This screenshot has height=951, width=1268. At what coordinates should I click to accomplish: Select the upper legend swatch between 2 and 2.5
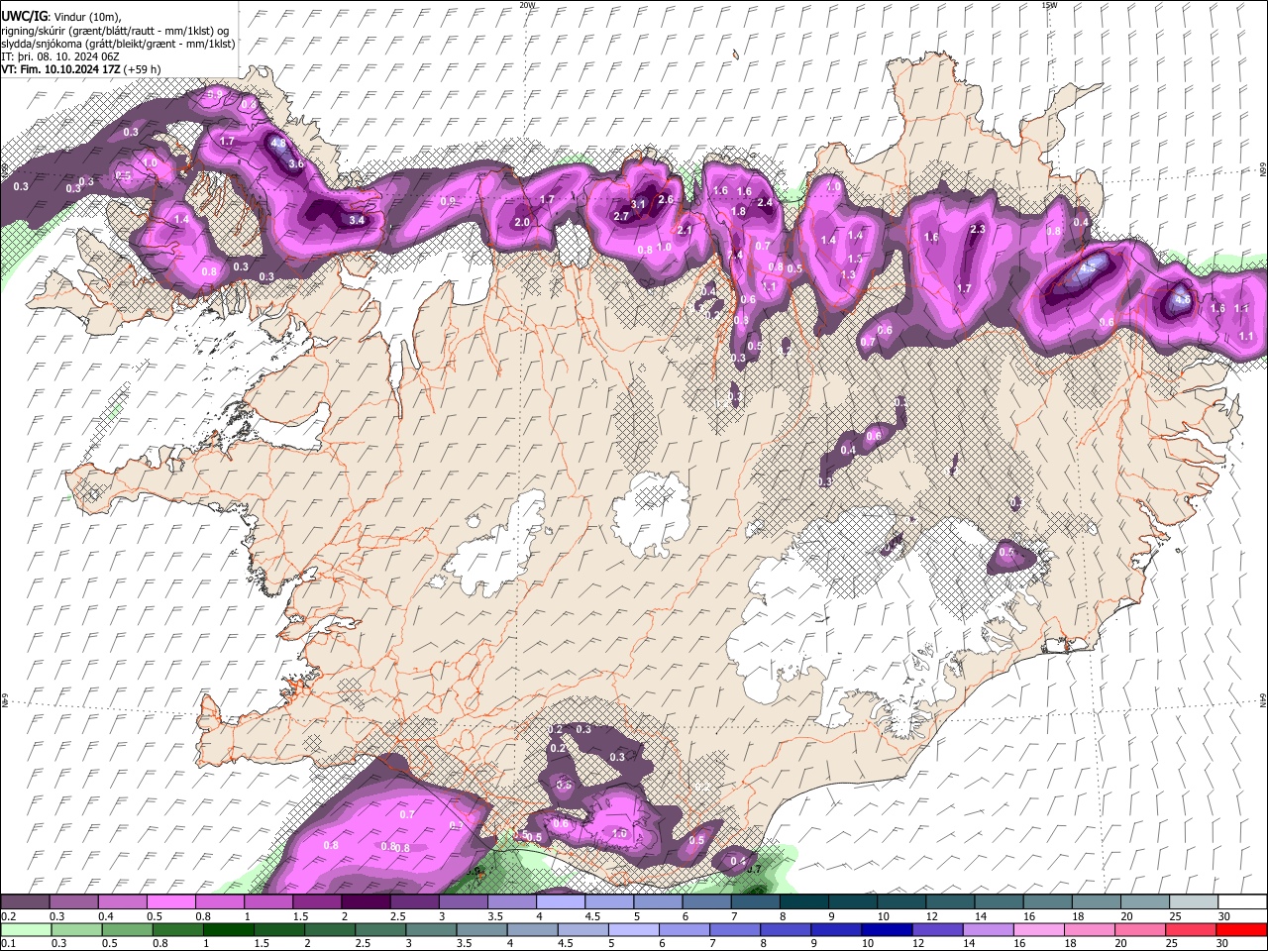coord(366,901)
